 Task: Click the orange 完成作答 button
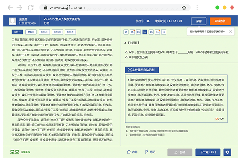pos(220,21)
